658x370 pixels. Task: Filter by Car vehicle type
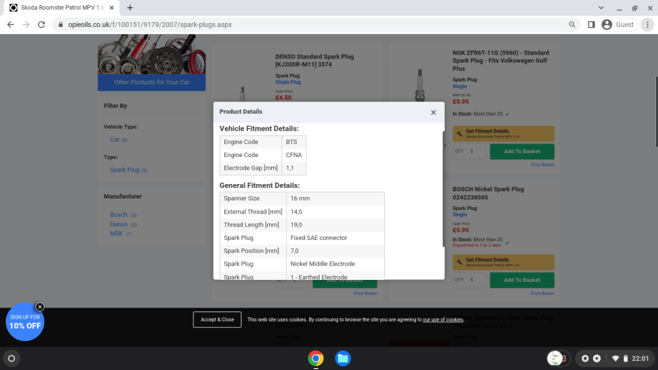118,139
